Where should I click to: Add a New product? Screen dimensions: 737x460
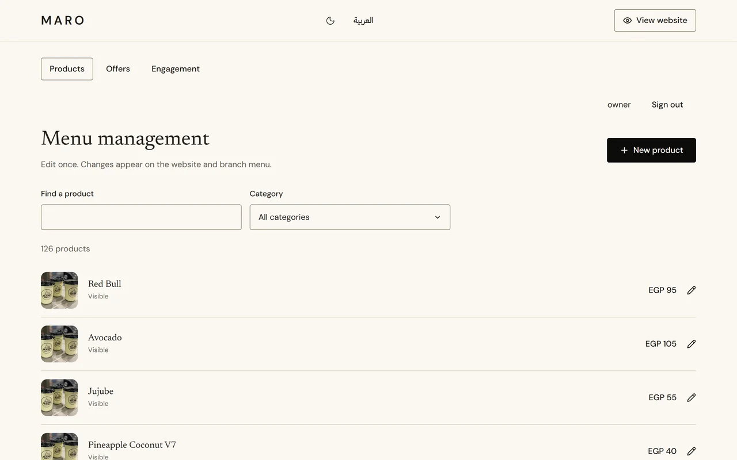click(x=651, y=150)
